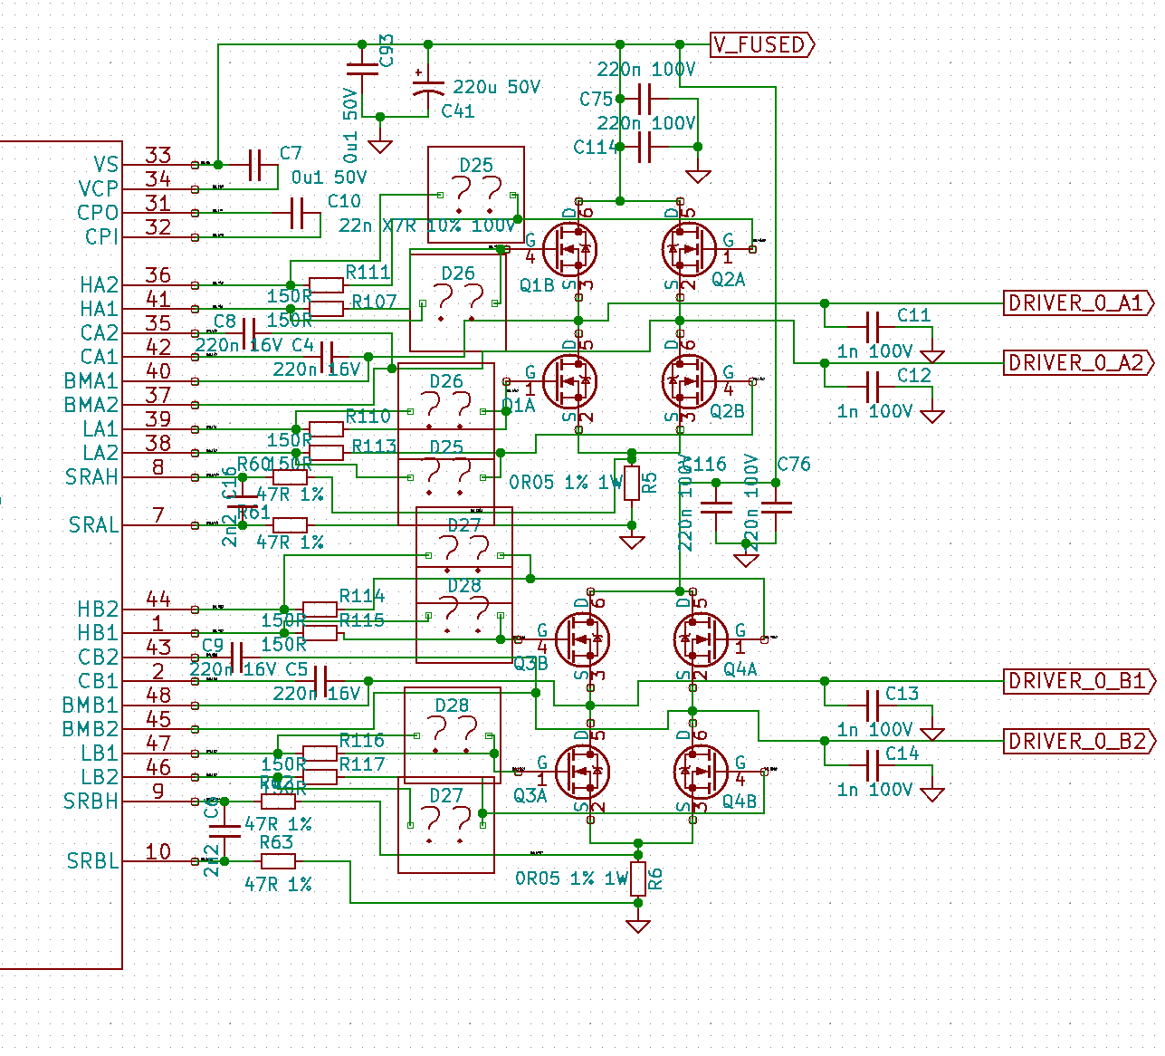Click the capacitor C7 symbol
Image resolution: width=1165 pixels, height=1056 pixels.
tap(254, 165)
